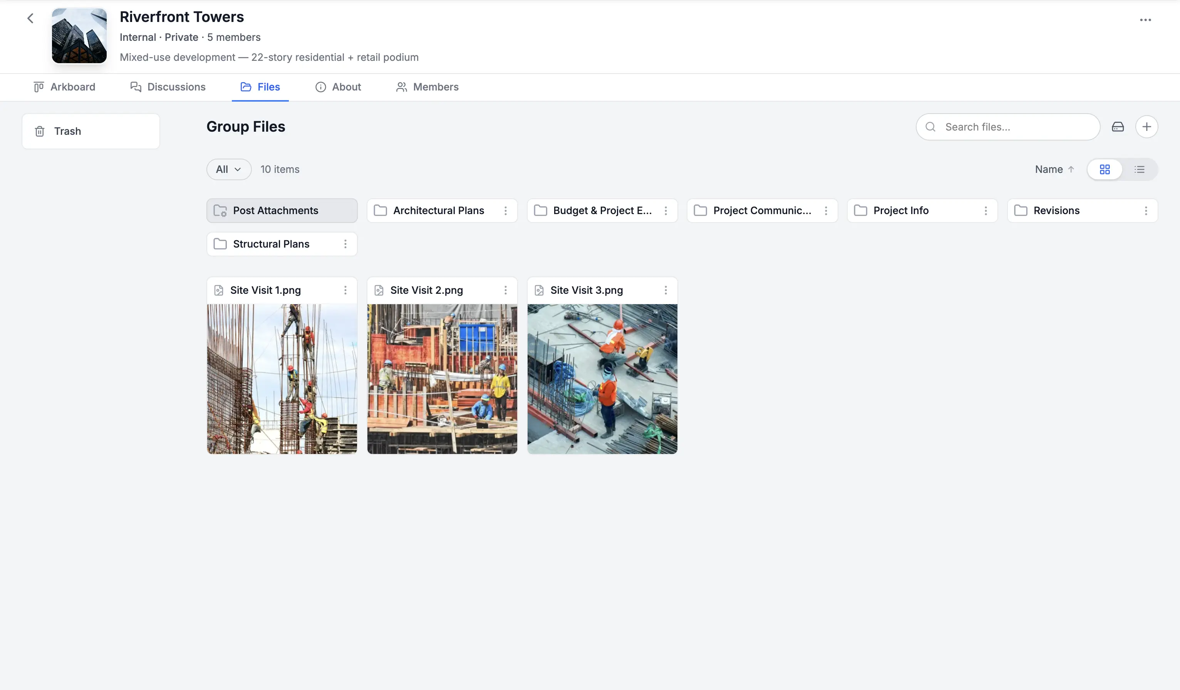Open Project Info folder options menu
Screen dimensions: 1180x690
(x=986, y=211)
